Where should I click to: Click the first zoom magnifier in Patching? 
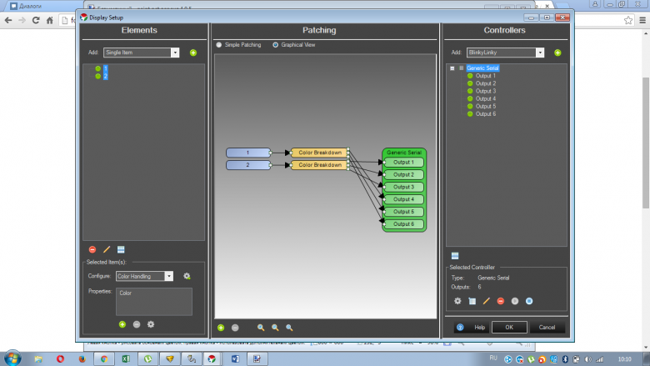click(260, 328)
